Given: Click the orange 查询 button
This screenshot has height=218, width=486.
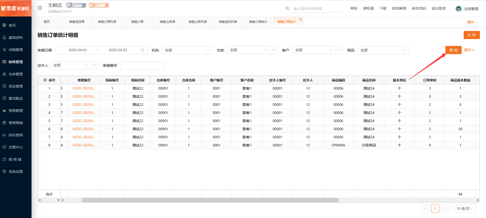Looking at the screenshot, I should (453, 50).
